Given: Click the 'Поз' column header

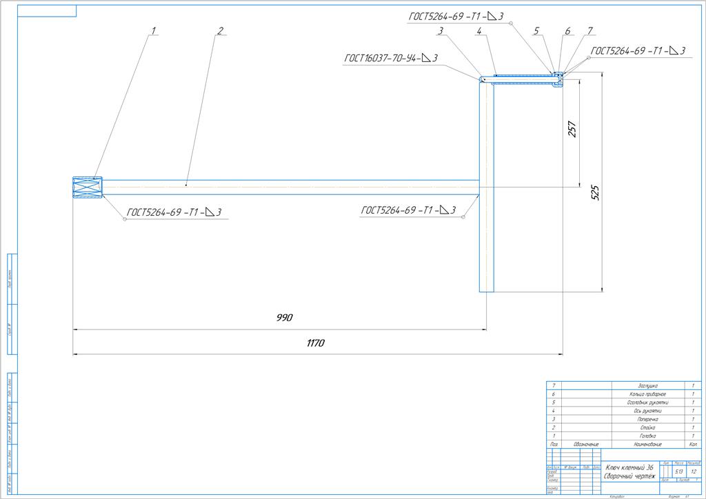Looking at the screenshot, I should pos(554,444).
